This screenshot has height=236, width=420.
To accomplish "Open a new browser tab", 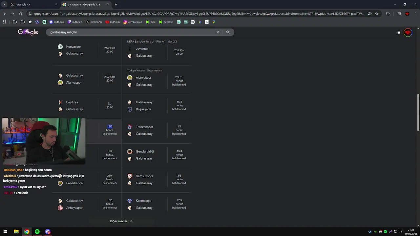I will pyautogui.click(x=116, y=5).
